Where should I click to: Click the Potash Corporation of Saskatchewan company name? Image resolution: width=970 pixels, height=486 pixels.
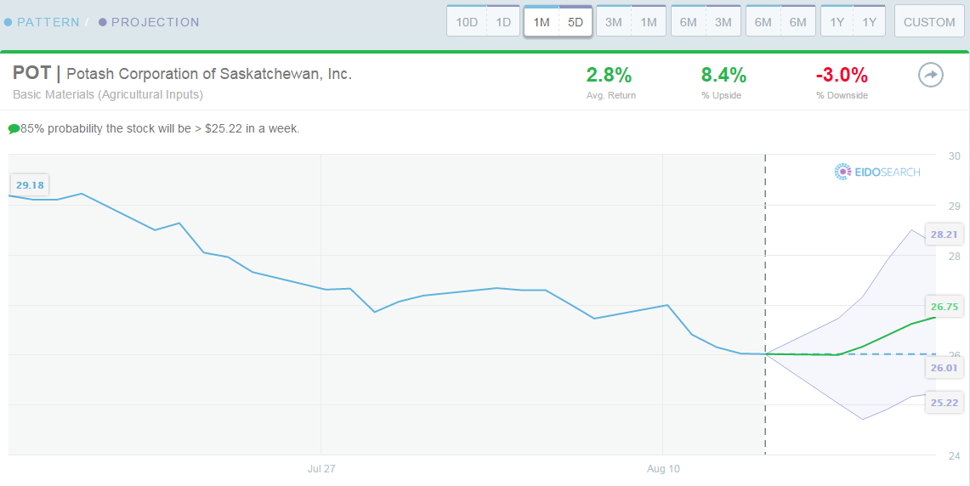209,74
